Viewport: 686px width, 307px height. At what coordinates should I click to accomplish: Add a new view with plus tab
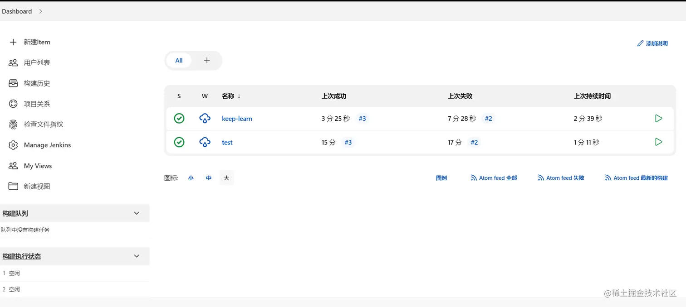(207, 60)
